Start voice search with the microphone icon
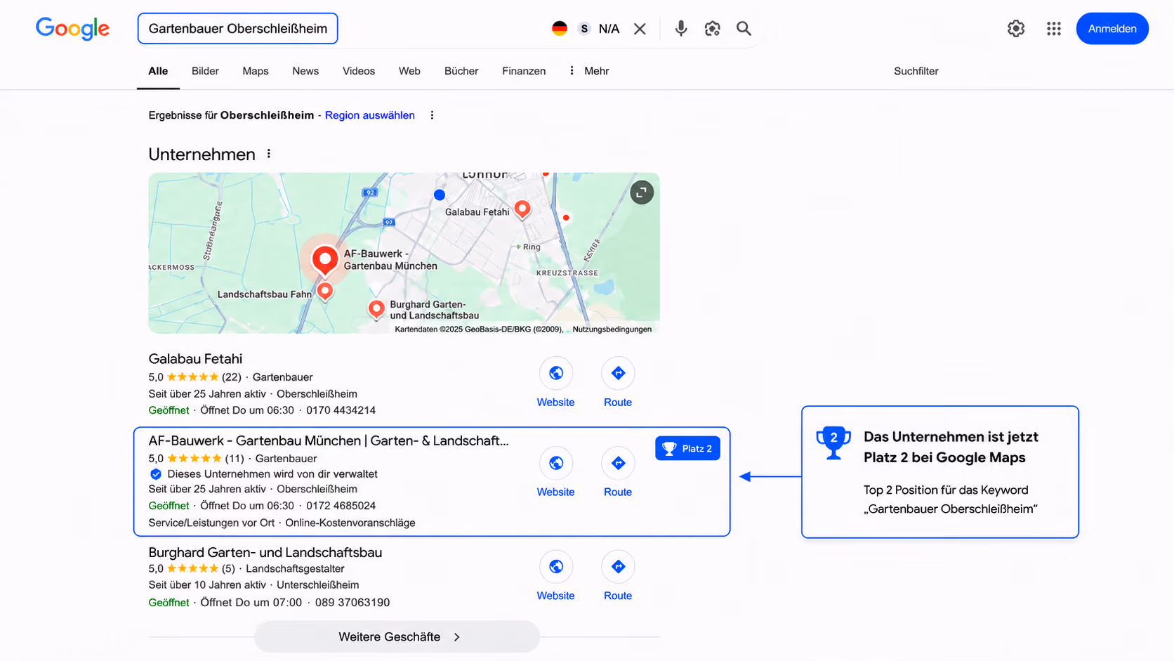This screenshot has width=1174, height=661. (x=680, y=29)
